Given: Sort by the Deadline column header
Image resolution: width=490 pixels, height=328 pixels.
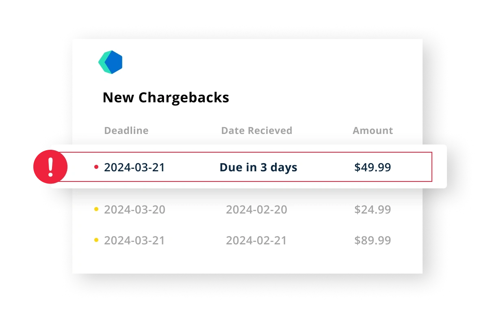Looking at the screenshot, I should click(x=126, y=131).
